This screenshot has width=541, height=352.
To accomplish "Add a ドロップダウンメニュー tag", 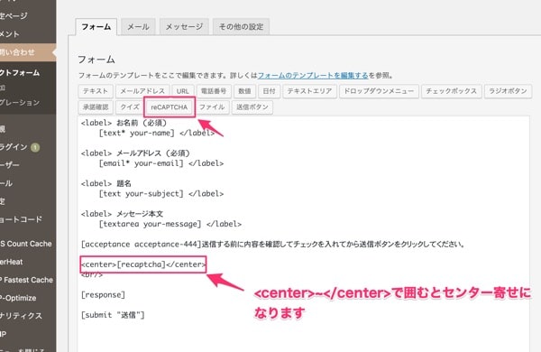I will 379,91.
